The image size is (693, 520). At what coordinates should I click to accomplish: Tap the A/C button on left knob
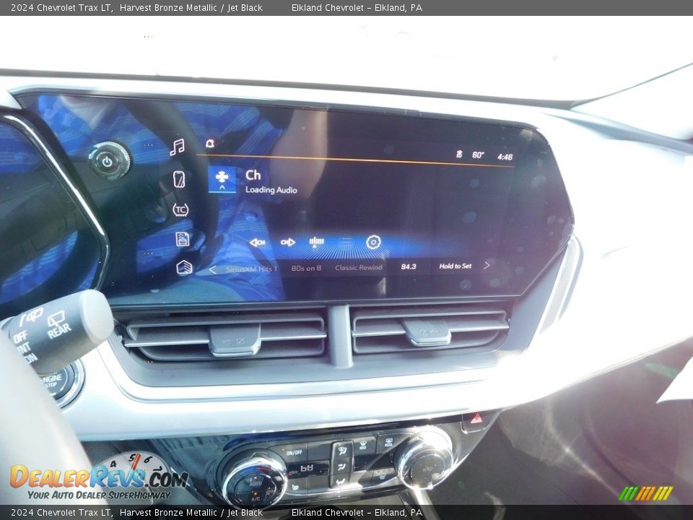point(256,499)
